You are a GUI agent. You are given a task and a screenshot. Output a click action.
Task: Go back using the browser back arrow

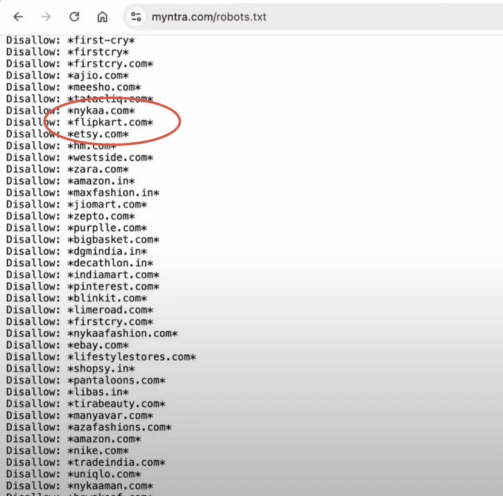pyautogui.click(x=18, y=17)
